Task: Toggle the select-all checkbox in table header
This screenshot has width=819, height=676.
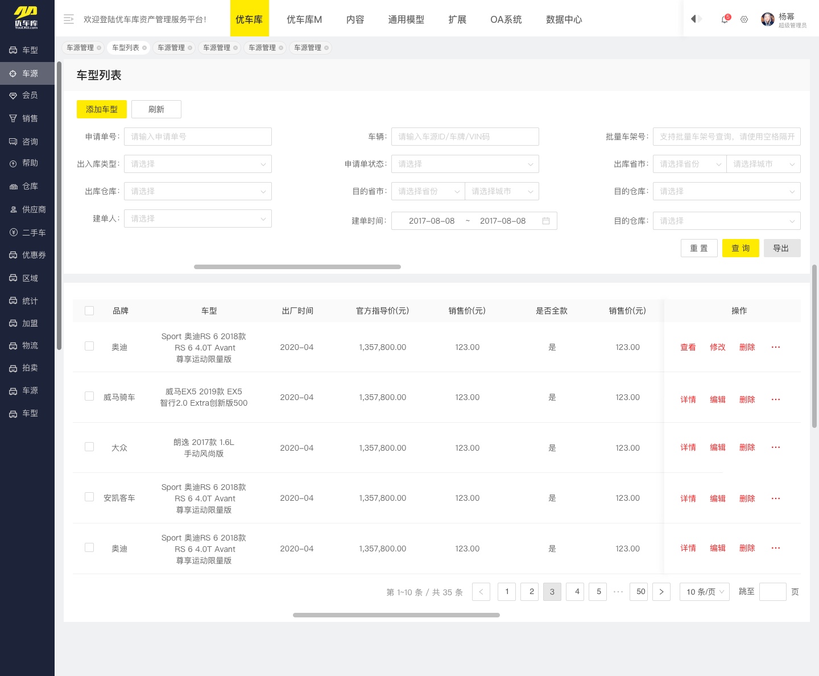Action: click(x=89, y=311)
